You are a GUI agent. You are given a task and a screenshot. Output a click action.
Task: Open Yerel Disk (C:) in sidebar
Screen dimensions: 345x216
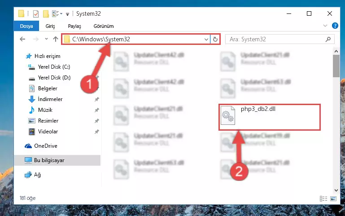coord(54,67)
